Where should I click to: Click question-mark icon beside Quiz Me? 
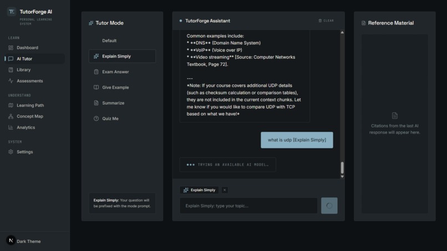96,119
